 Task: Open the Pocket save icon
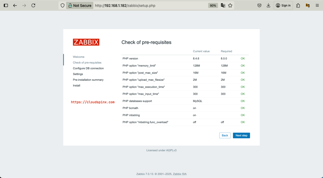click(x=259, y=6)
